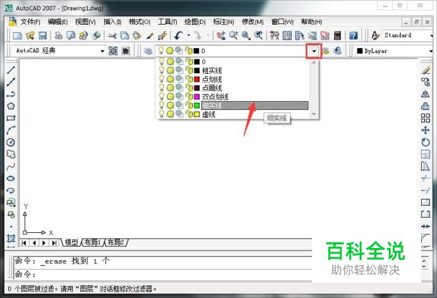Select the Rotate modify tool

[425, 142]
